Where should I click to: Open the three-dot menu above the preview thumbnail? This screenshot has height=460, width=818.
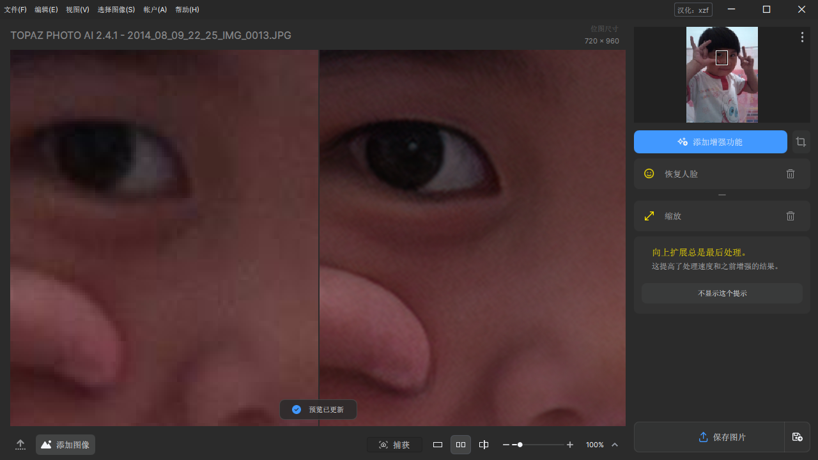tap(802, 37)
